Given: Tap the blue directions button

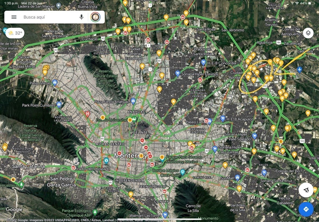Looking at the screenshot, I should tap(306, 209).
